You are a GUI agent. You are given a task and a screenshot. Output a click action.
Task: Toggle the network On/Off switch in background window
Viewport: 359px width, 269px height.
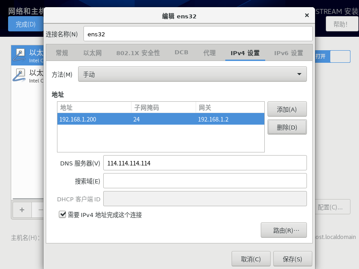pyautogui.click(x=333, y=56)
